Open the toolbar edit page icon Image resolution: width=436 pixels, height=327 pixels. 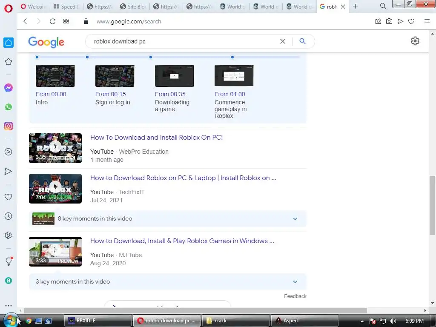[378, 21]
